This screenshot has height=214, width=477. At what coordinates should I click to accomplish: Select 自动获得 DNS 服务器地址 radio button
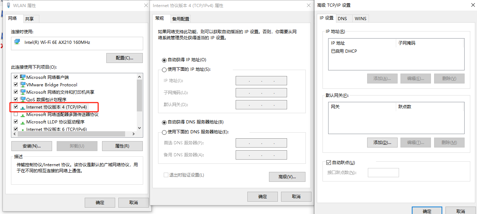(164, 122)
